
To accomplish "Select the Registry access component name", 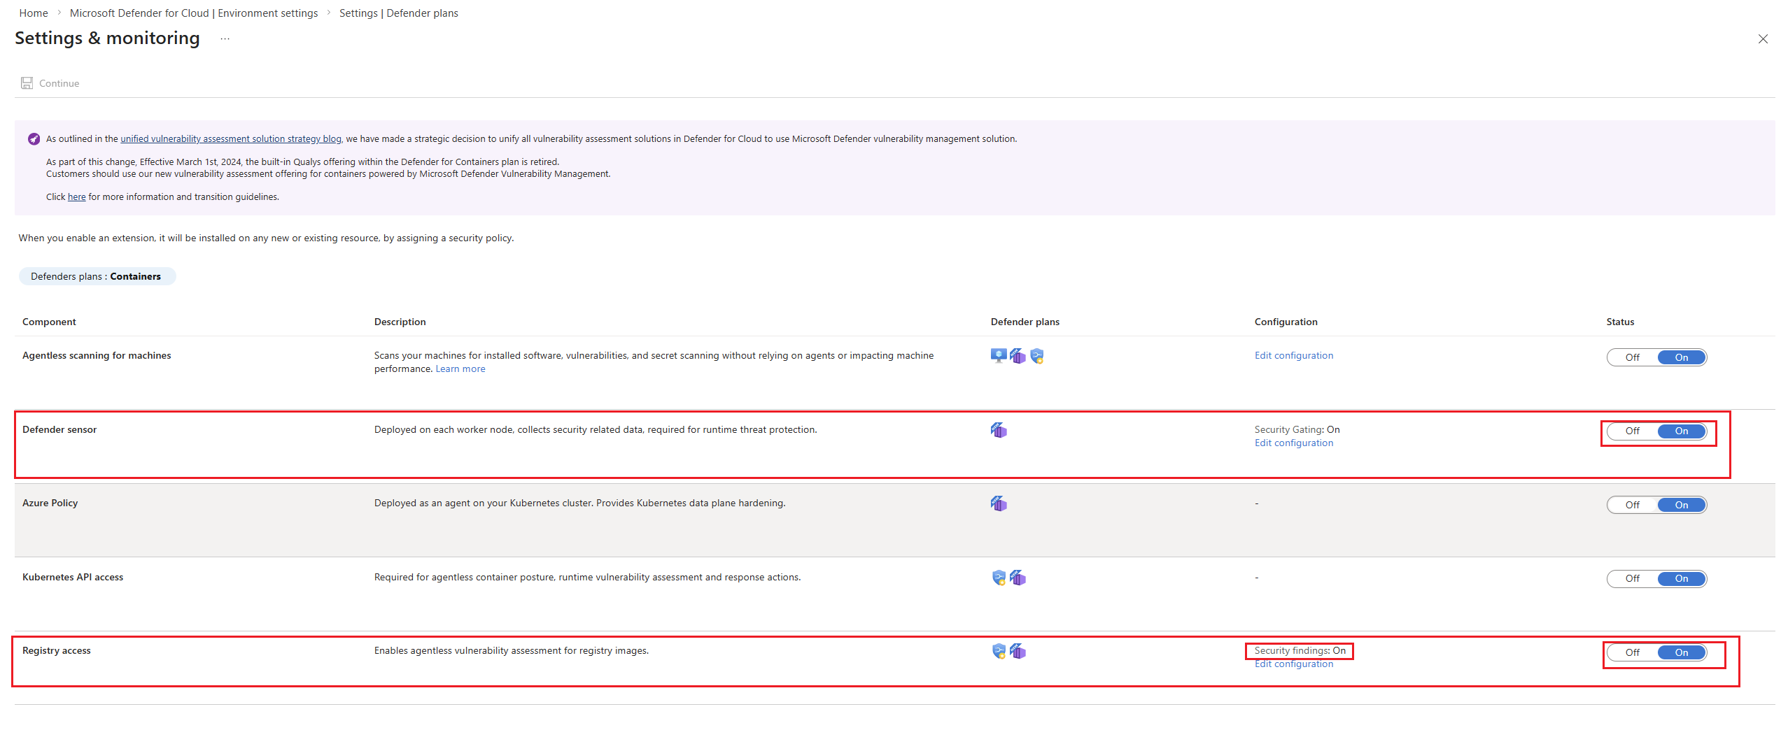I will click(x=57, y=651).
